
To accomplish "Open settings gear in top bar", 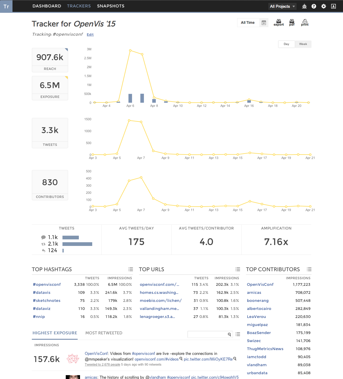I will pyautogui.click(x=324, y=6).
